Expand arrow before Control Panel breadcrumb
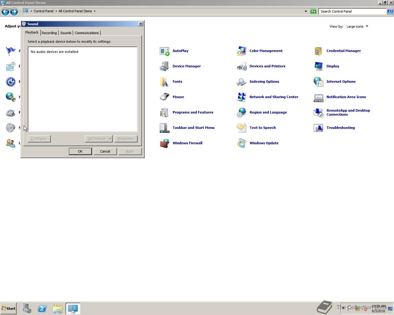Image resolution: width=394 pixels, height=315 pixels. tap(31, 11)
